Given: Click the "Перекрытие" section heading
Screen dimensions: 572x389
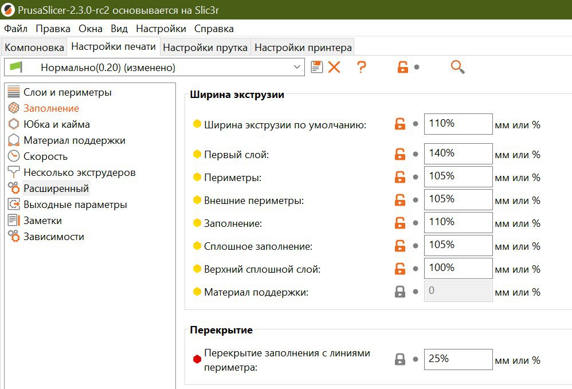Looking at the screenshot, I should pos(221,330).
